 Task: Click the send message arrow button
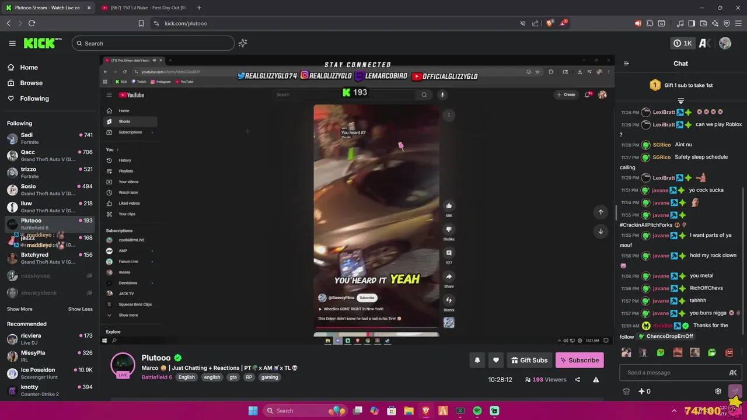tap(735, 391)
